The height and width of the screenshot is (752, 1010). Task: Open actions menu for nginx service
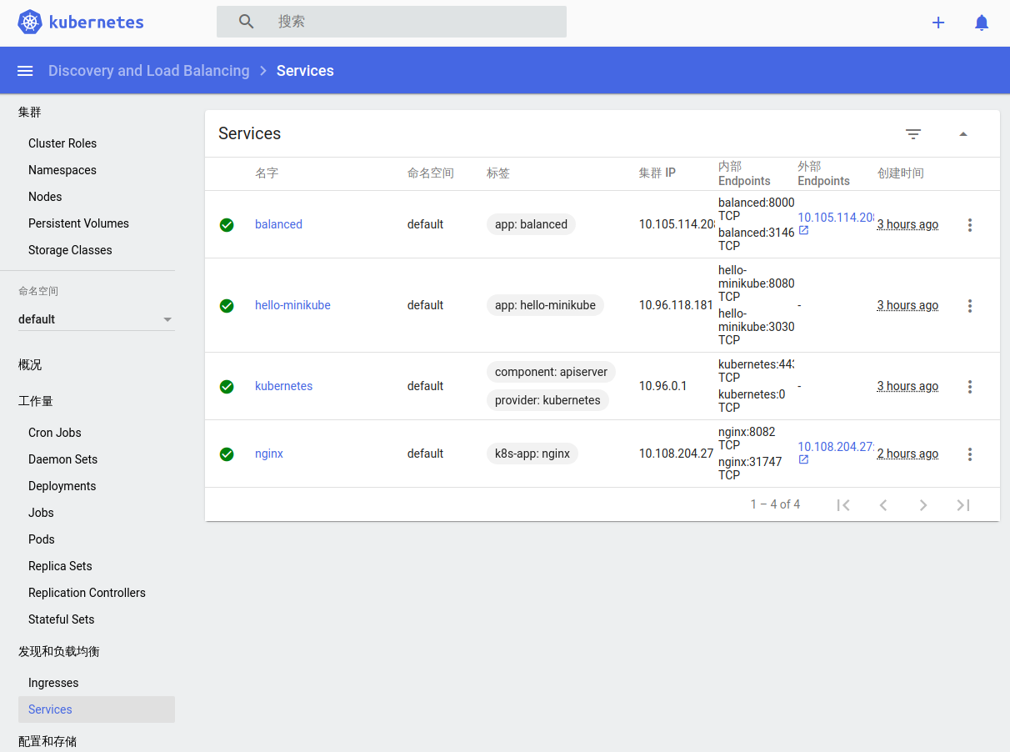tap(970, 454)
